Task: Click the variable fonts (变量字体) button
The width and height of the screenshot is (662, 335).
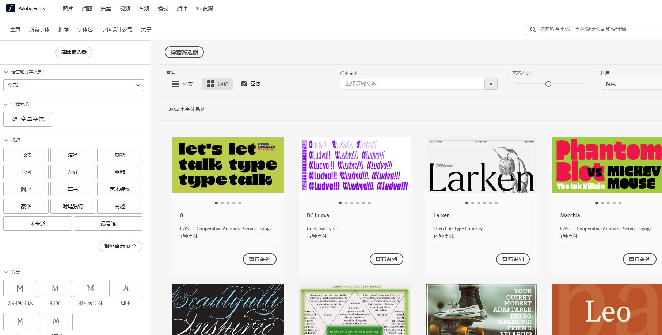Action: pos(27,119)
